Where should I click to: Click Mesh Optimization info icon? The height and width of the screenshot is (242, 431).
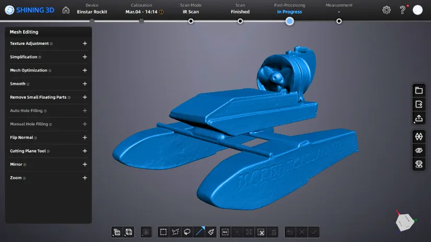[50, 70]
